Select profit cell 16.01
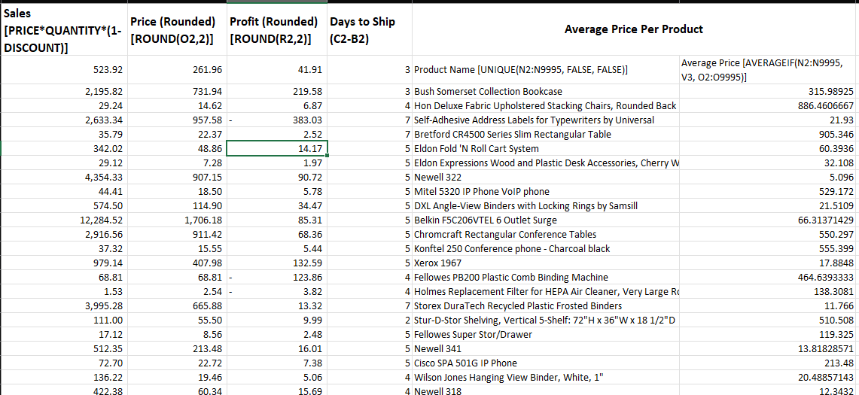 276,348
